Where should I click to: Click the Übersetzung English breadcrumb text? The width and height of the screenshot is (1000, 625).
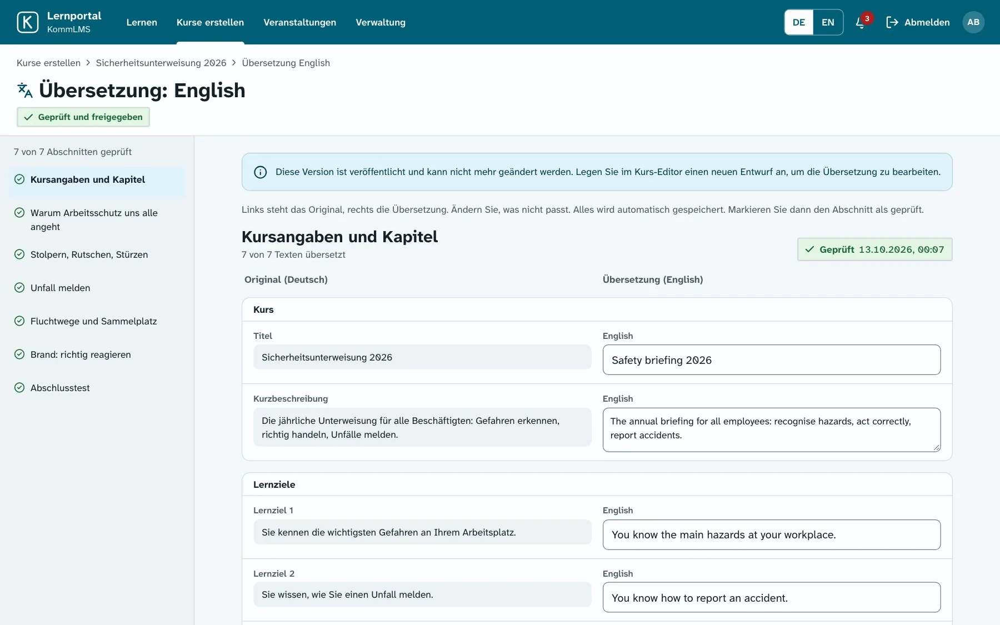(x=286, y=63)
